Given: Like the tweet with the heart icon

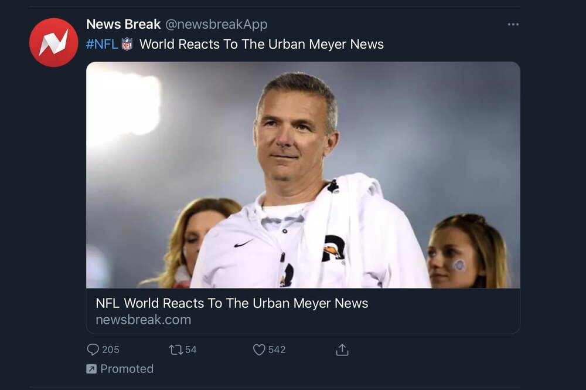Looking at the screenshot, I should pyautogui.click(x=259, y=350).
